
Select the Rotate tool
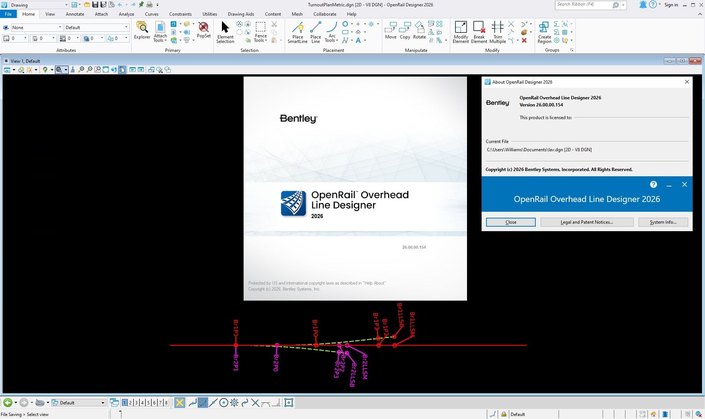click(x=420, y=30)
